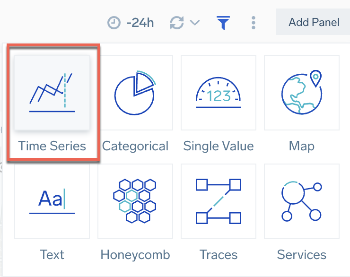Click the Time Series label
Viewport: 350px width, 277px height.
click(x=52, y=146)
